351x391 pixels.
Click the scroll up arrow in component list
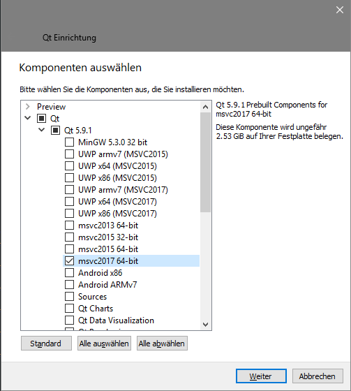tap(205, 107)
